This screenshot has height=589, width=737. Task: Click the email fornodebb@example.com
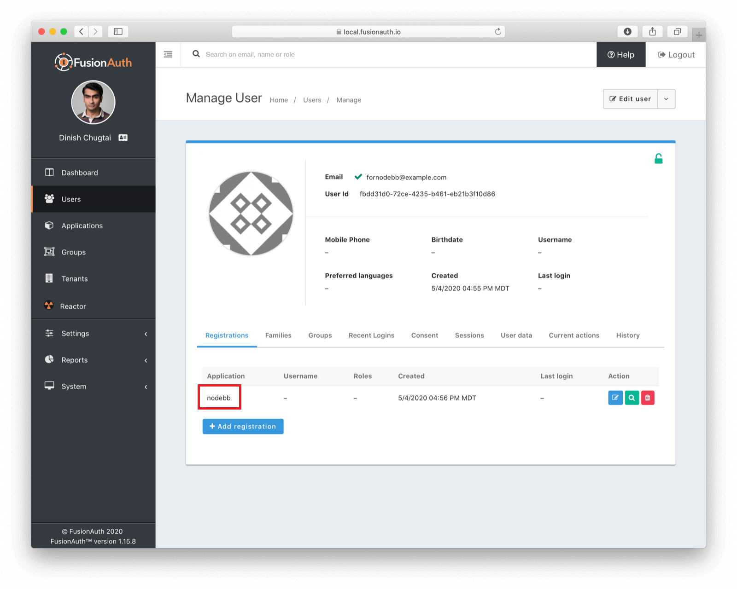(x=406, y=177)
